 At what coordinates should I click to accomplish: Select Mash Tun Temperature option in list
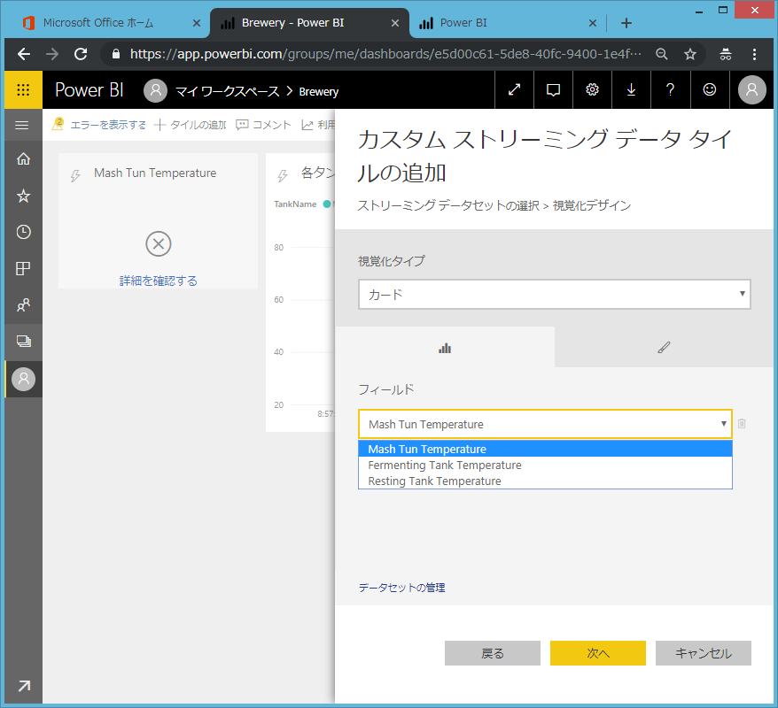click(x=545, y=449)
